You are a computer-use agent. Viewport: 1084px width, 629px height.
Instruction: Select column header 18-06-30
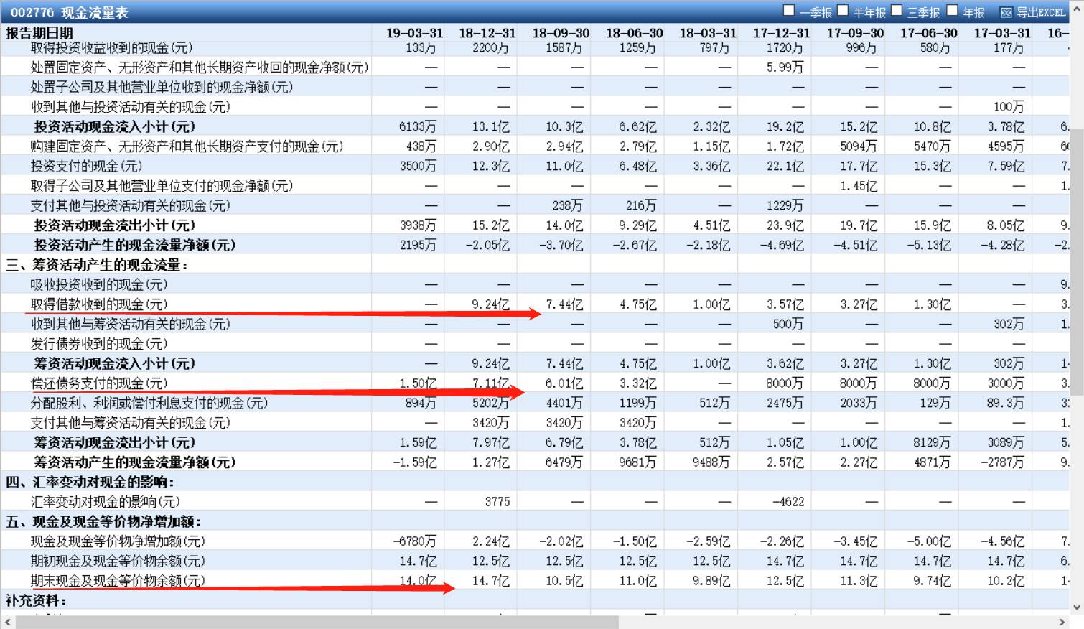634,33
